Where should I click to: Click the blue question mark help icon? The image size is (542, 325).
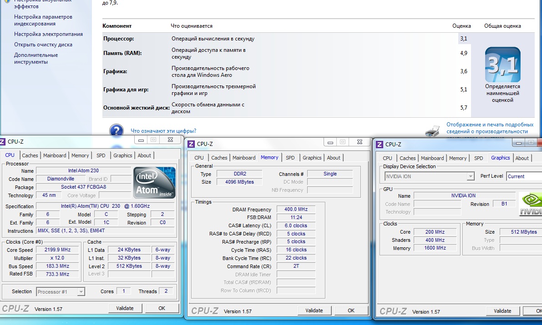(x=117, y=130)
